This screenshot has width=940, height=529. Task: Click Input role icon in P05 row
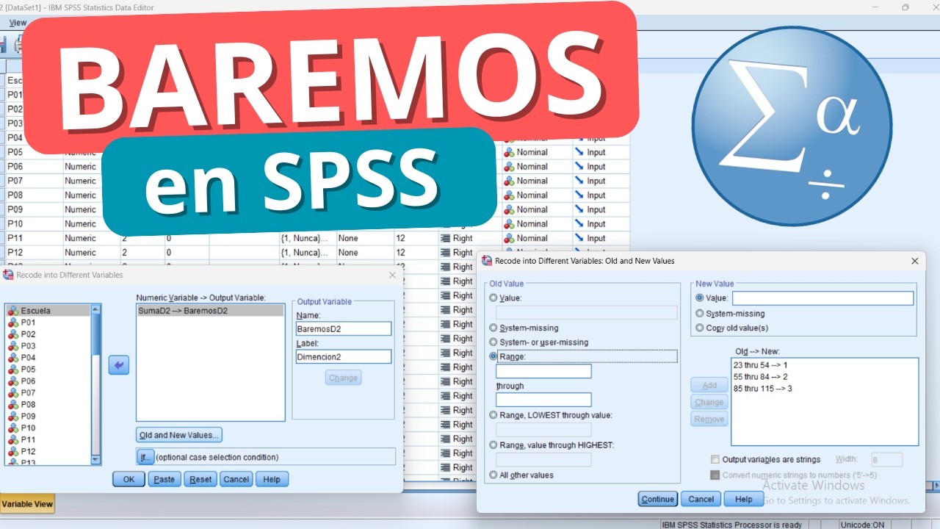(x=579, y=152)
